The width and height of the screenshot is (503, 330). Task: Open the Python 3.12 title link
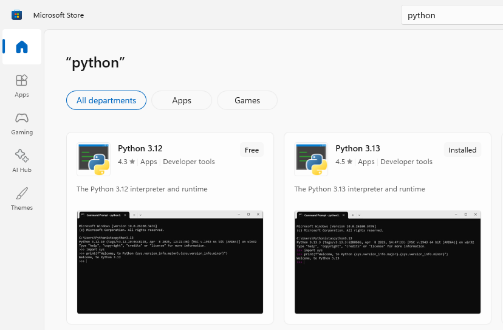coord(140,148)
